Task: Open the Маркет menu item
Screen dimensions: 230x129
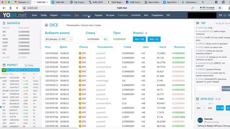Action: [x=54, y=15]
